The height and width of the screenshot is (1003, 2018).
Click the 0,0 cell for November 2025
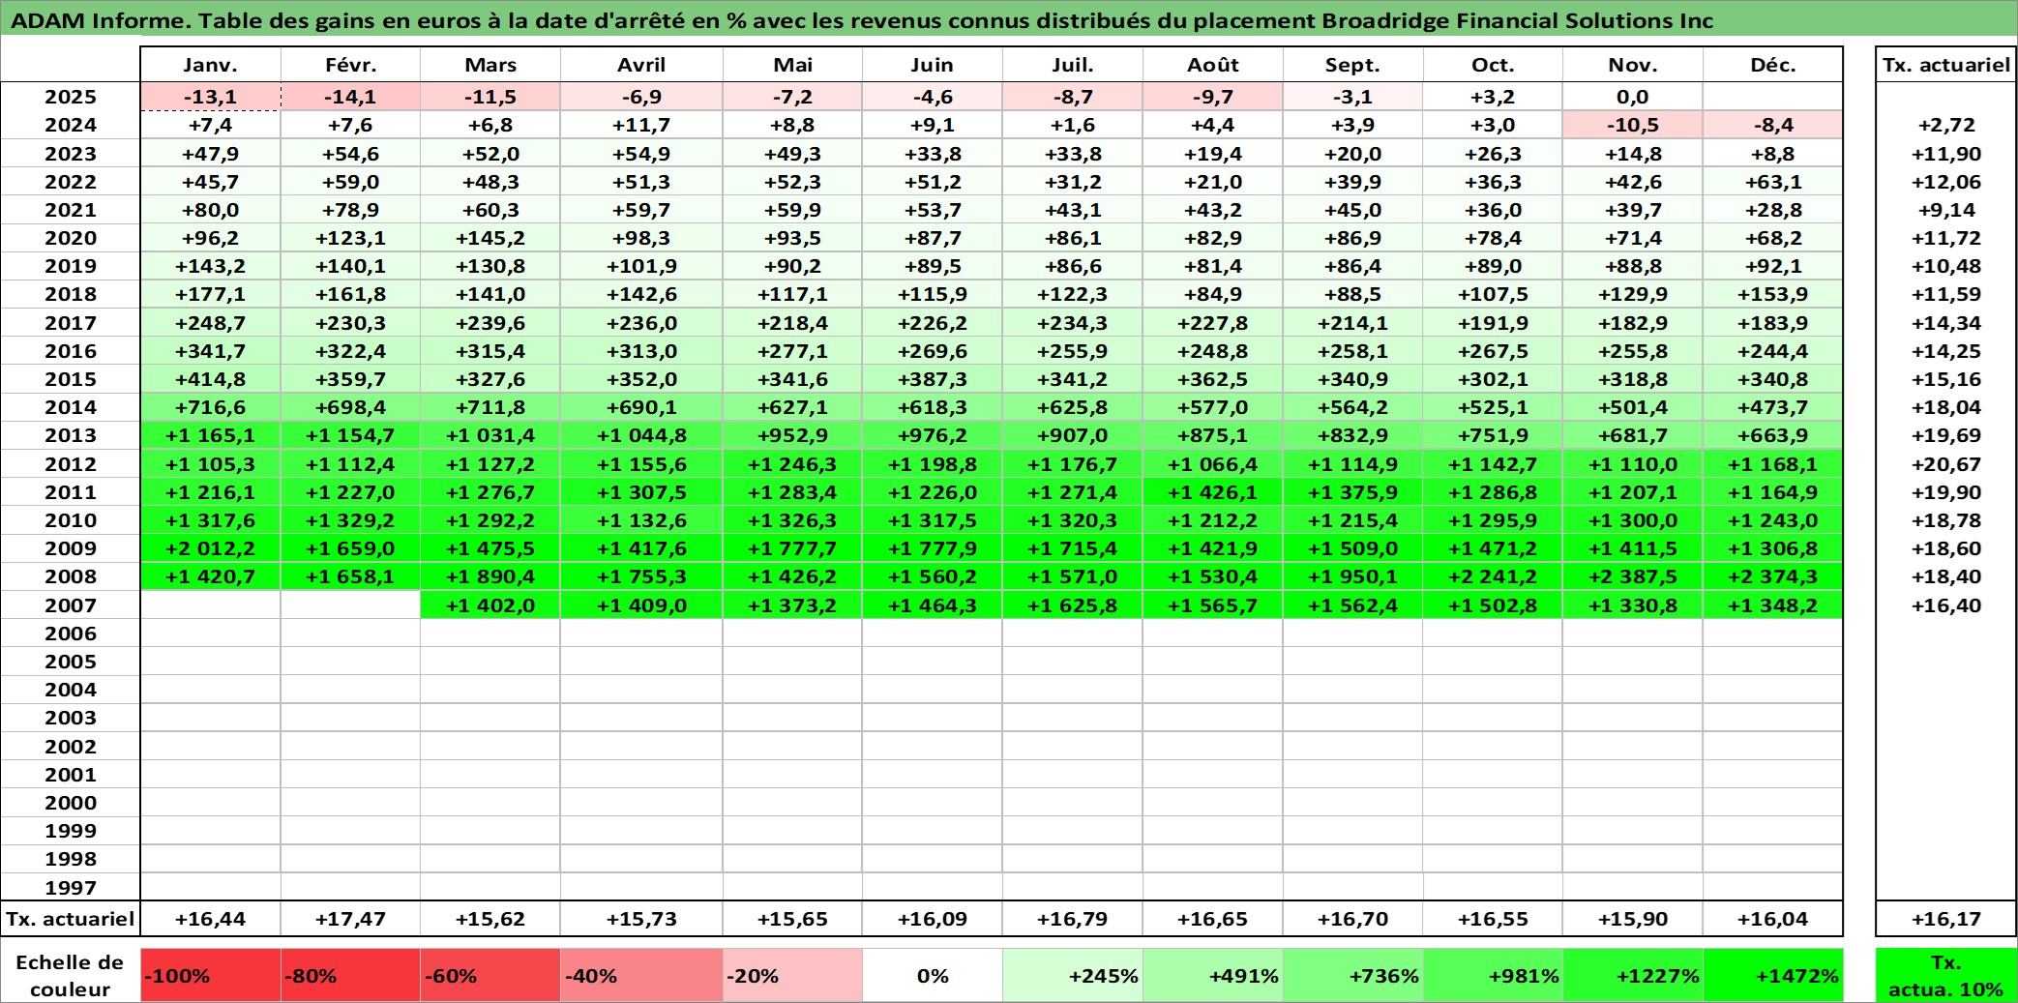coord(1633,97)
